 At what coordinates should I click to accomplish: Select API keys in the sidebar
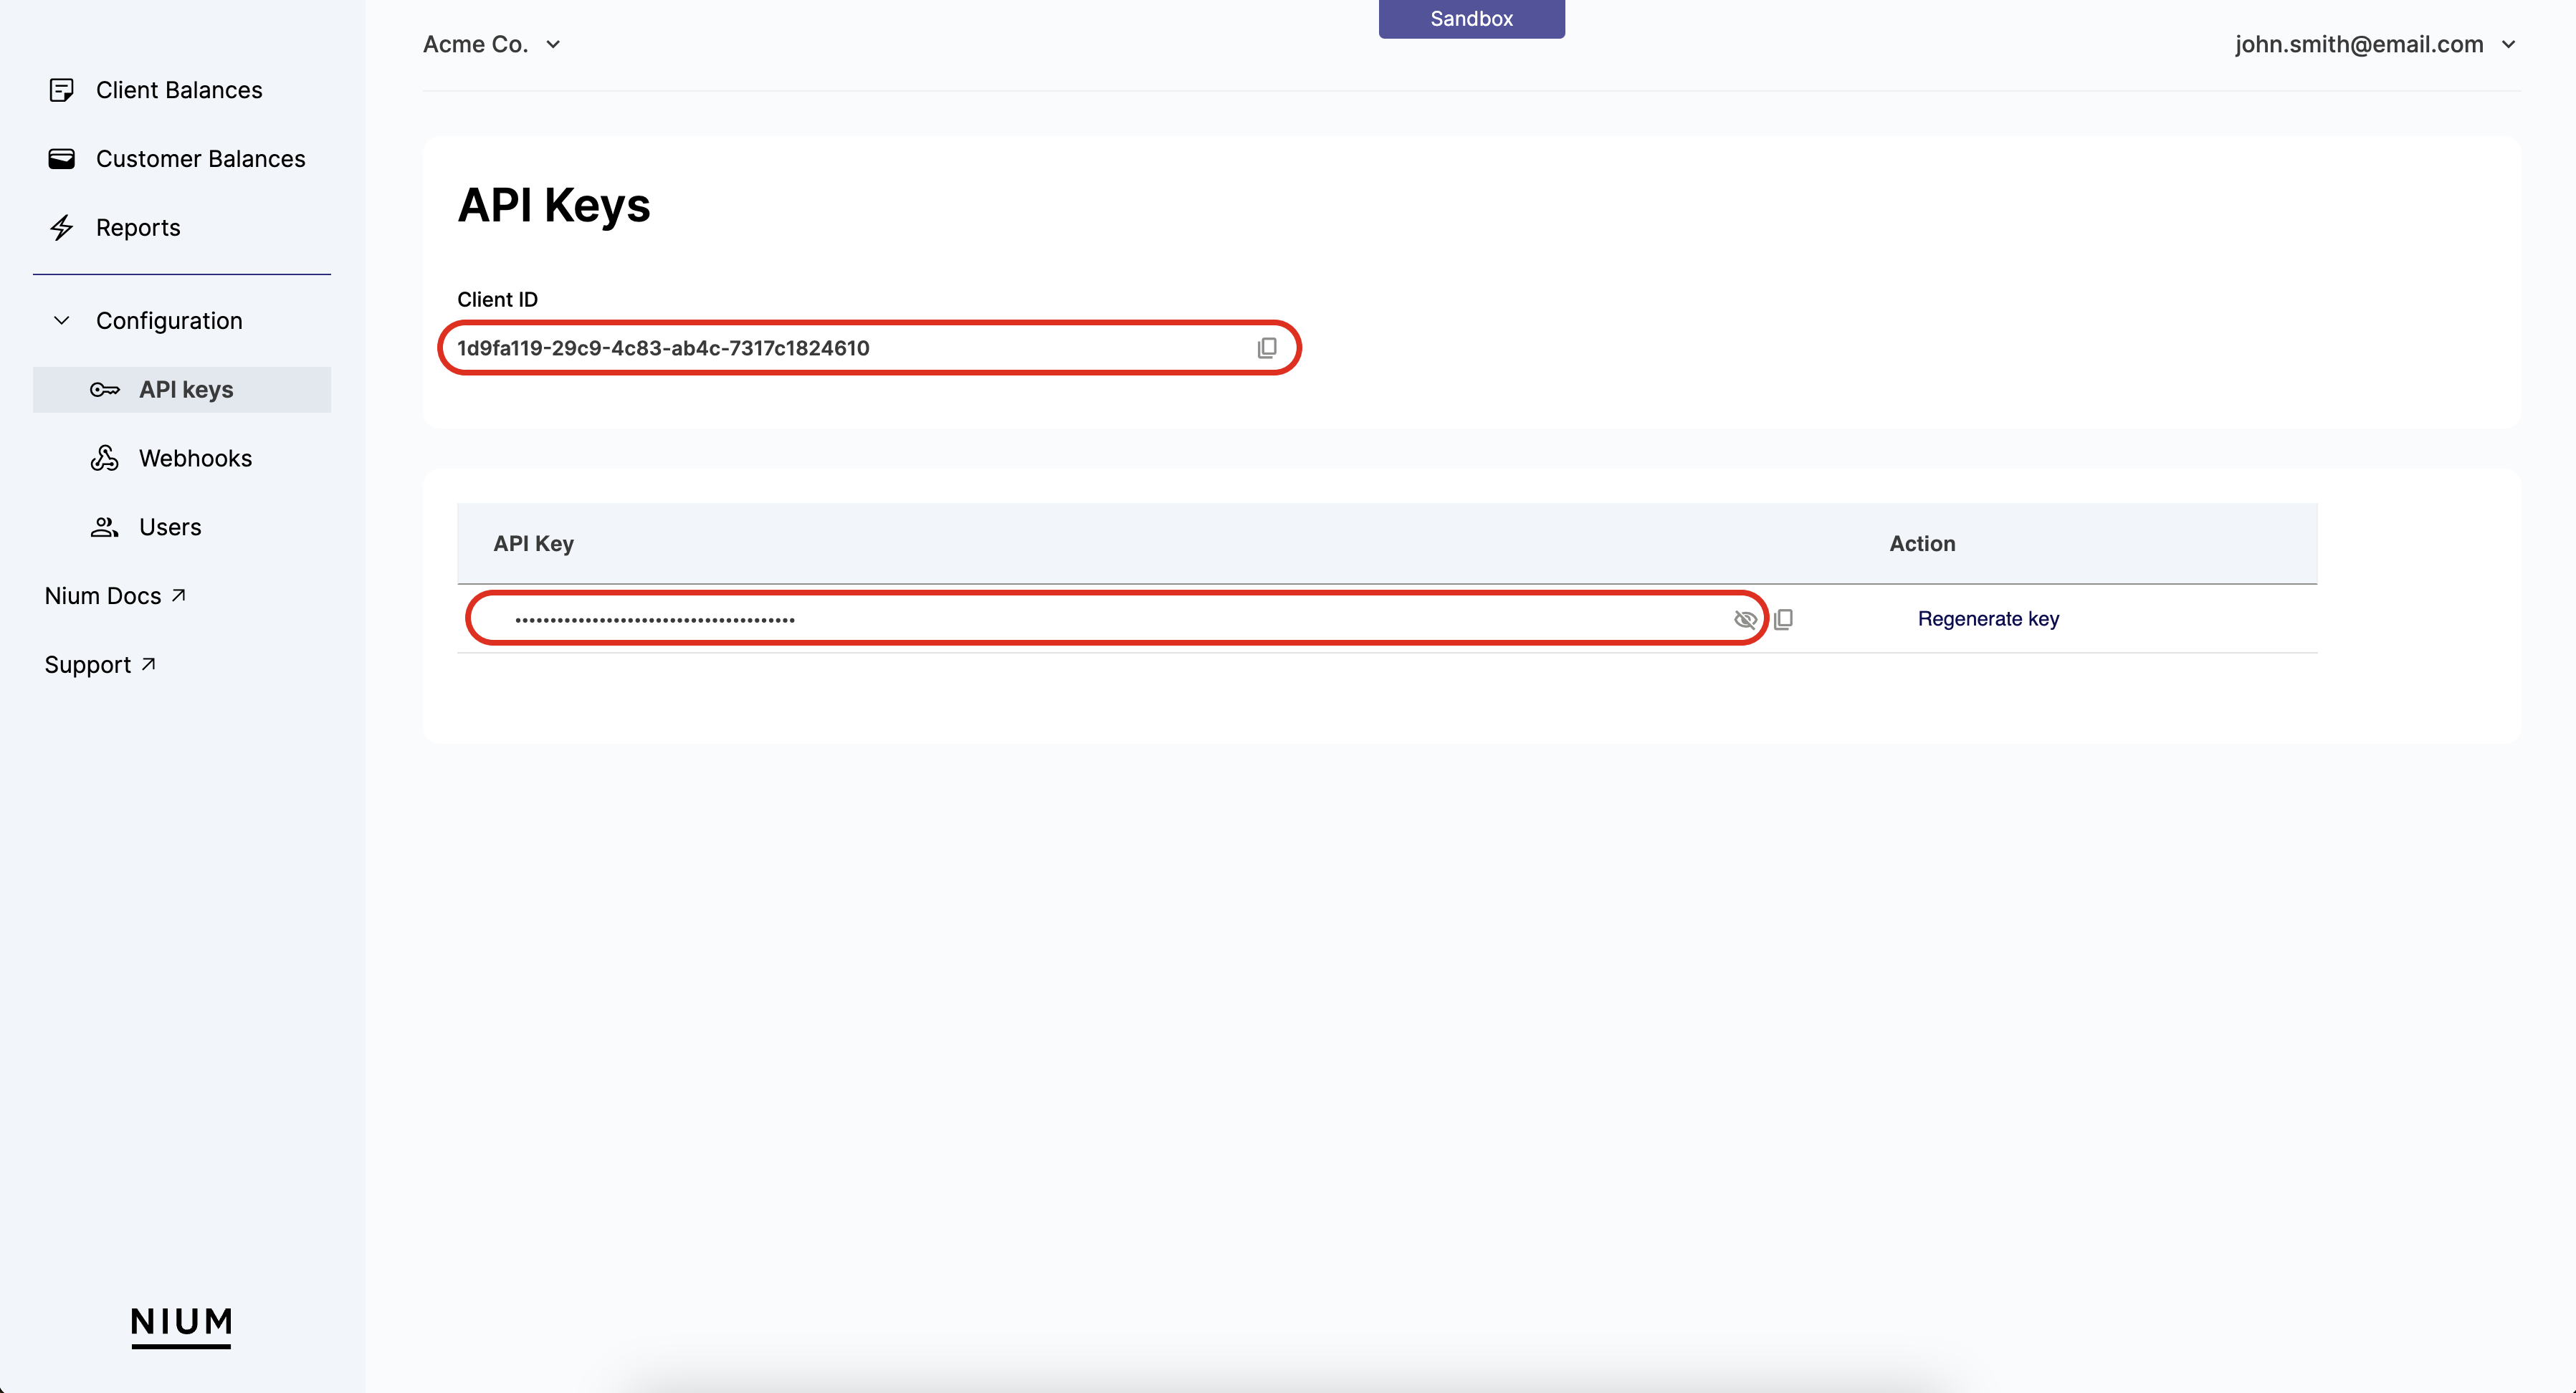(x=186, y=390)
